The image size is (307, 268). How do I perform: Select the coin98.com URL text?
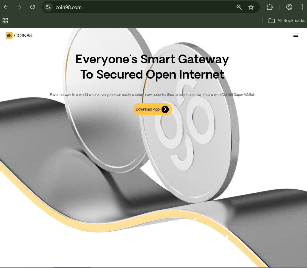point(68,7)
